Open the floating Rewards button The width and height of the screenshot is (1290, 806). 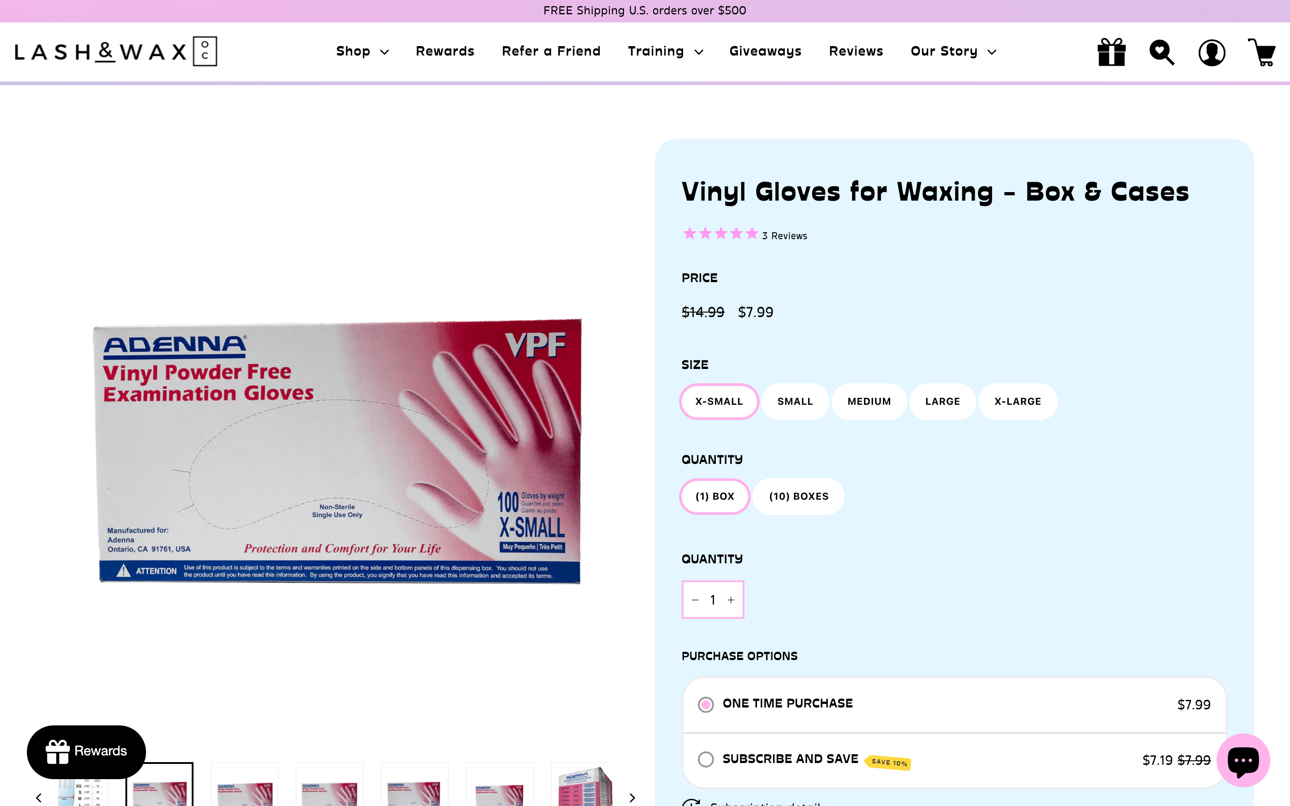[86, 752]
